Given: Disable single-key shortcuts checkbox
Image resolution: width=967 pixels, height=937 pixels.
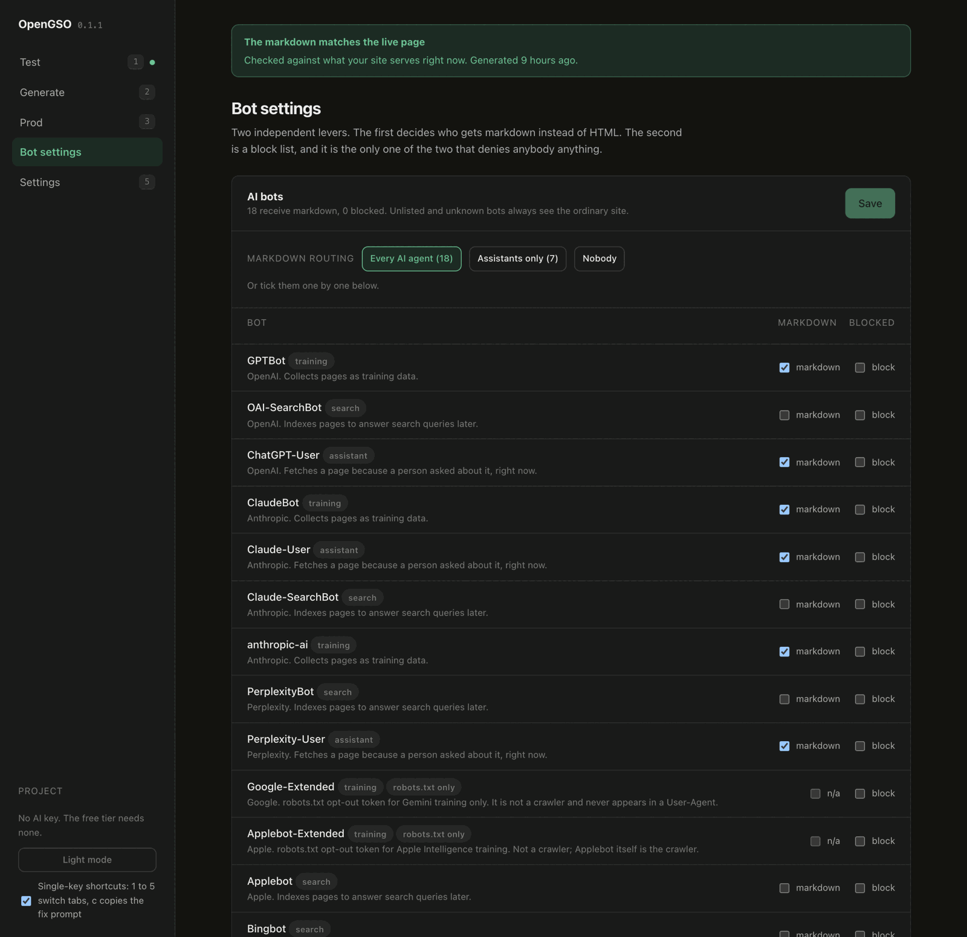Looking at the screenshot, I should pyautogui.click(x=26, y=901).
